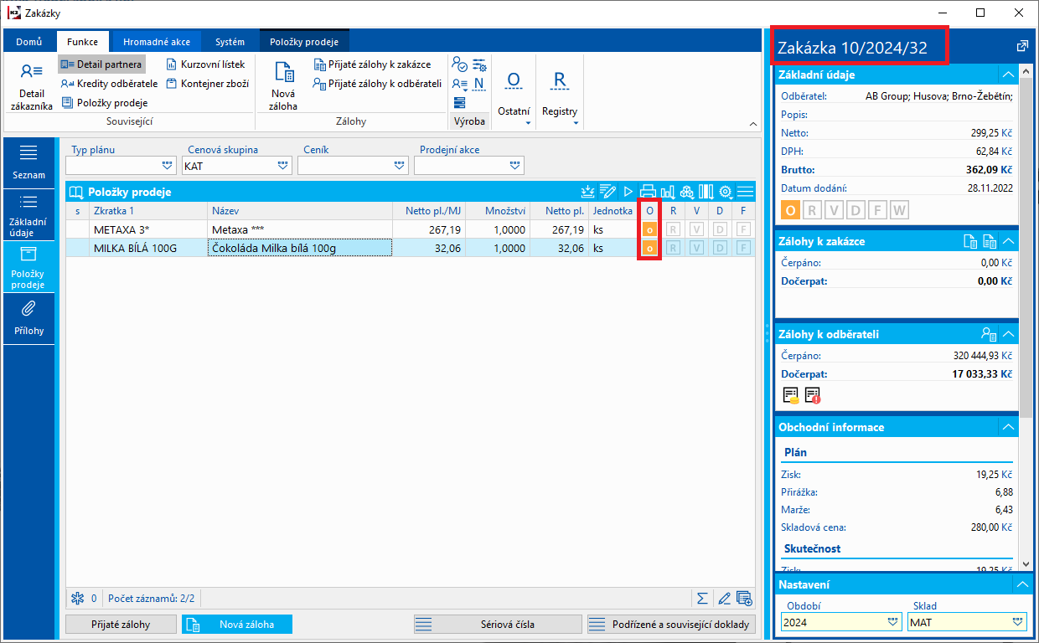This screenshot has height=643, width=1039.
Task: Click the import-download icon in Položky prodeje header
Action: coord(588,192)
